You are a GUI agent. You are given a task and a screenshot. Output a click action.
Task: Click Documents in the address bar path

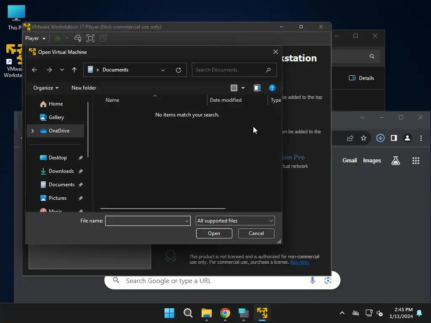[115, 70]
